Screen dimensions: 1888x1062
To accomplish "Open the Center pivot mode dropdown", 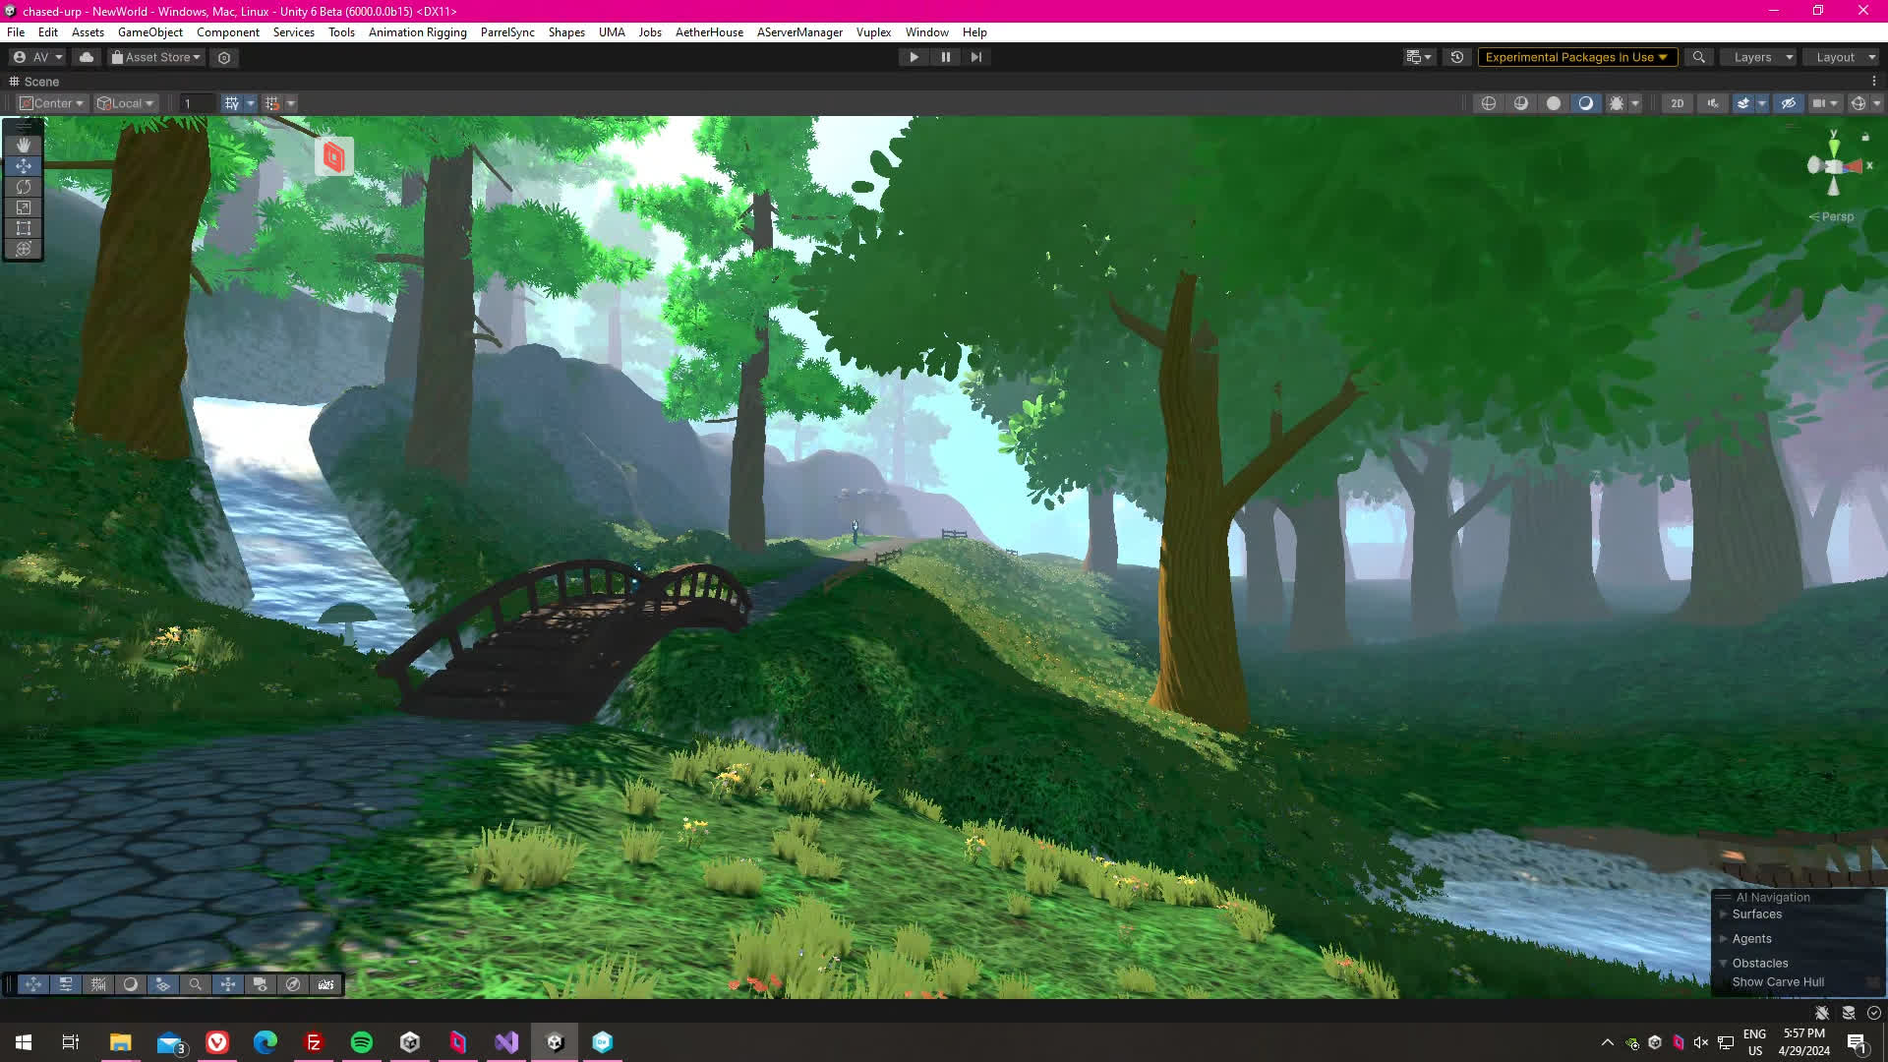I will (x=53, y=103).
